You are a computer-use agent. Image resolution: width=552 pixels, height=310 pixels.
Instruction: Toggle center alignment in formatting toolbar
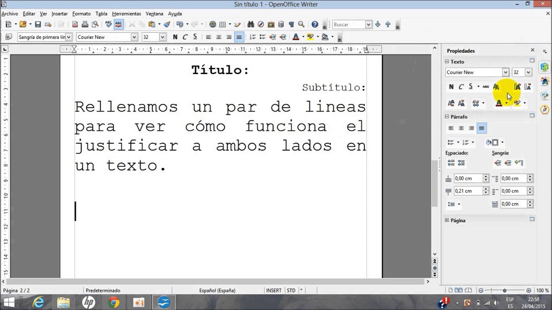[219, 37]
